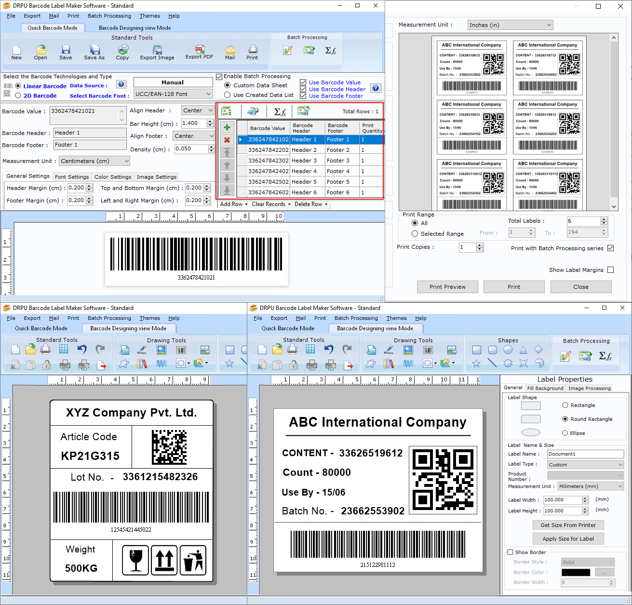
Task: Click the sigma icon in batch grid toolbar
Action: [x=280, y=112]
